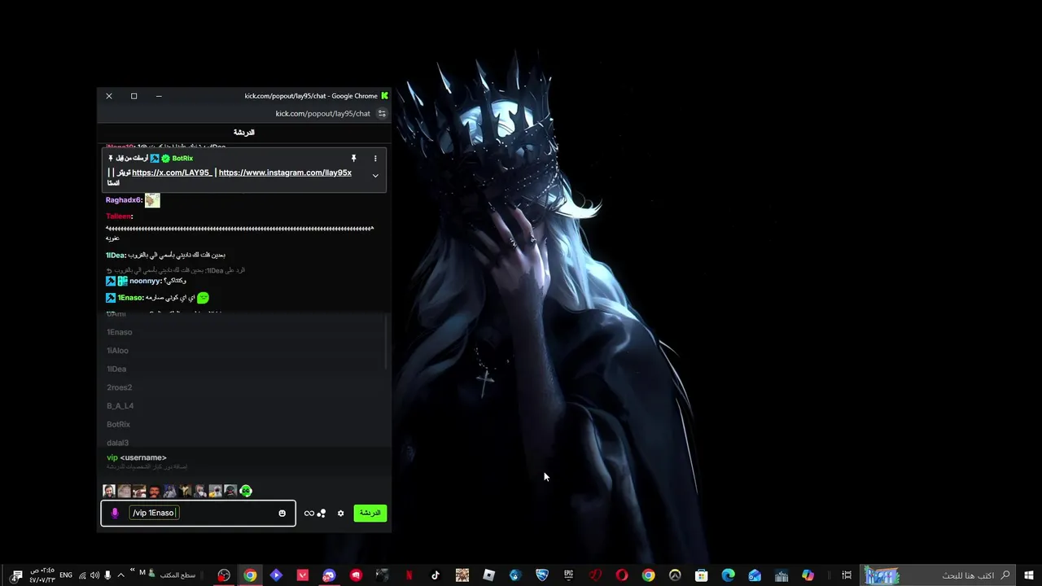Click the noonnyy username in chat
1042x586 pixels.
point(145,281)
